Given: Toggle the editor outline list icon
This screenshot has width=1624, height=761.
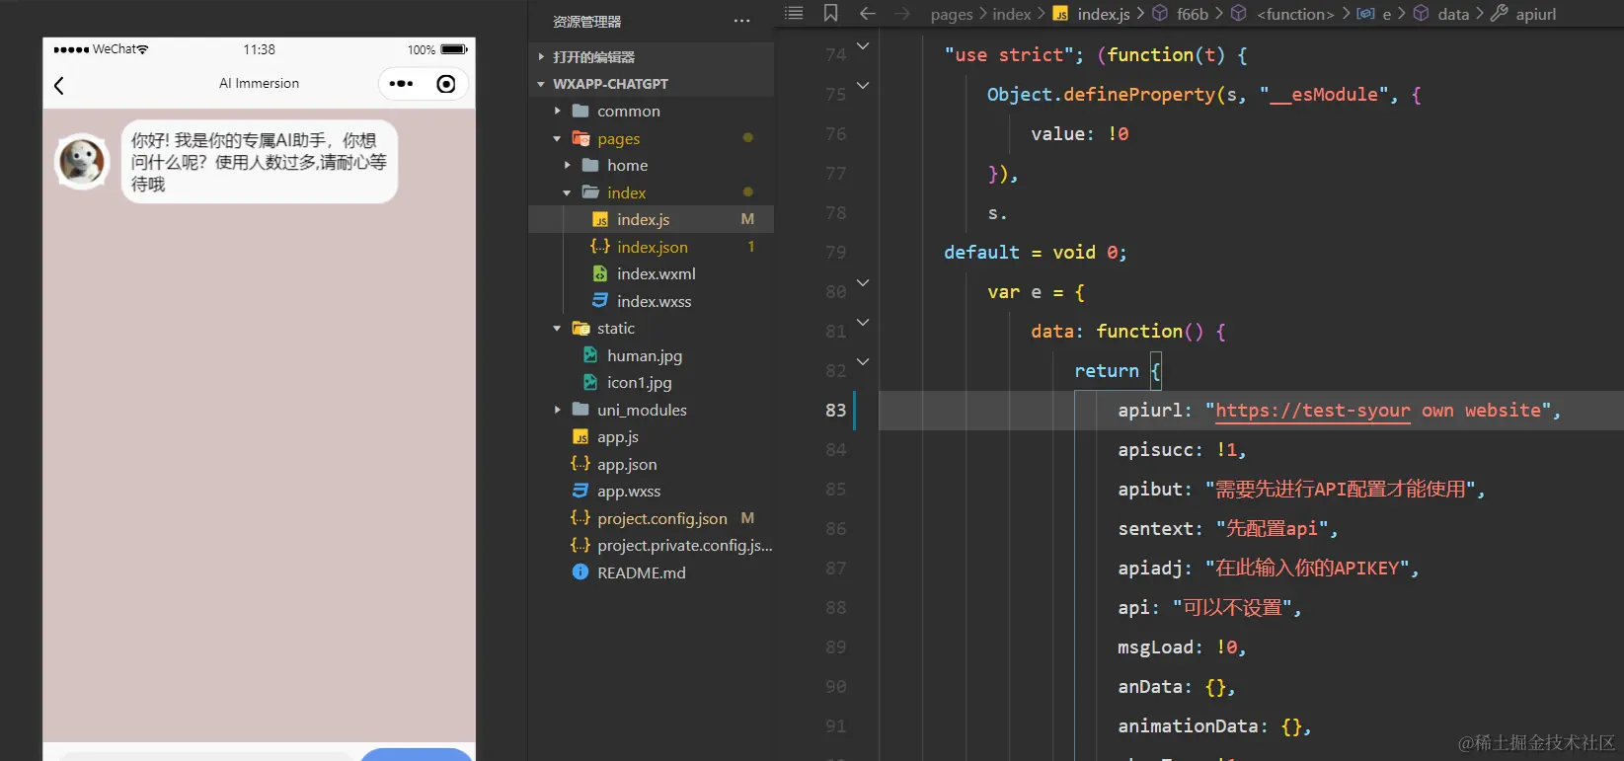Looking at the screenshot, I should tap(794, 13).
